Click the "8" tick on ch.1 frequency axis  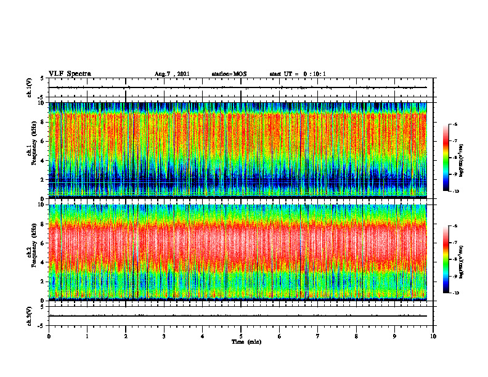(43, 122)
